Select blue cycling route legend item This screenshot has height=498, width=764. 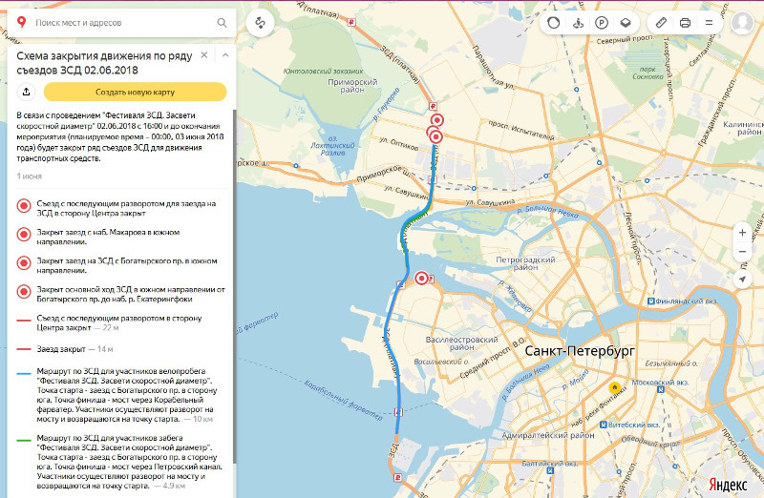[x=121, y=395]
